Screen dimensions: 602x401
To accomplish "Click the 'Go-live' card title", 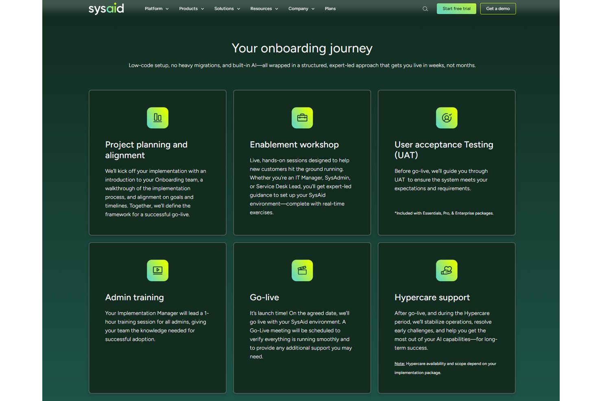I will click(x=264, y=297).
